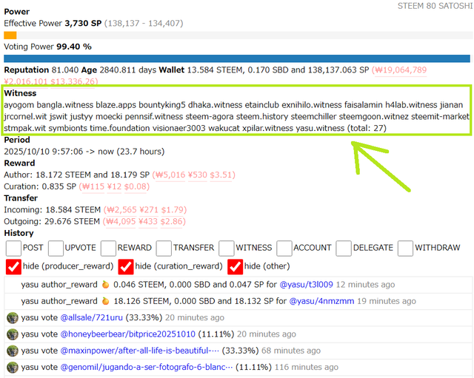Image resolution: width=474 pixels, height=378 pixels.
Task: Click the $3.51 author reward value
Action: coord(221,175)
